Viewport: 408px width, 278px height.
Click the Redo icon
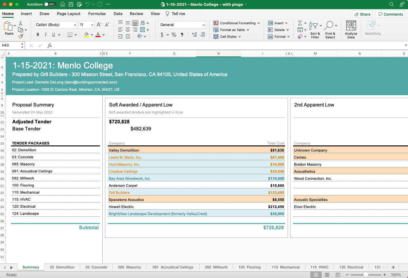100,4
